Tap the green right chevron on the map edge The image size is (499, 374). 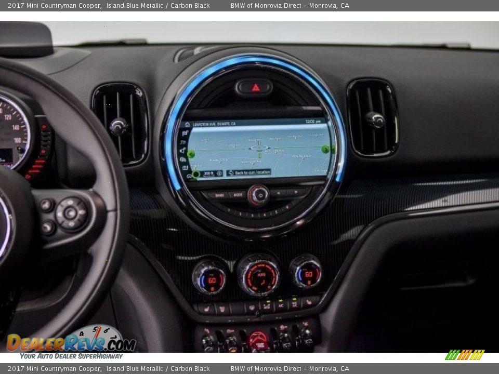[325, 150]
